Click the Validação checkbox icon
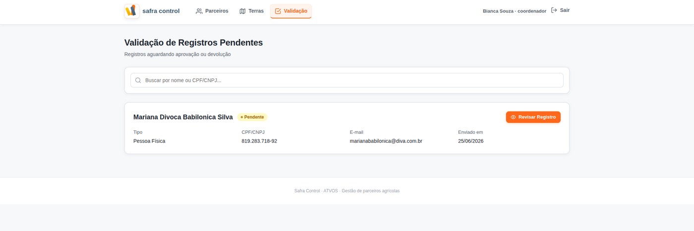Screen dimensions: 694x231 click(x=278, y=11)
